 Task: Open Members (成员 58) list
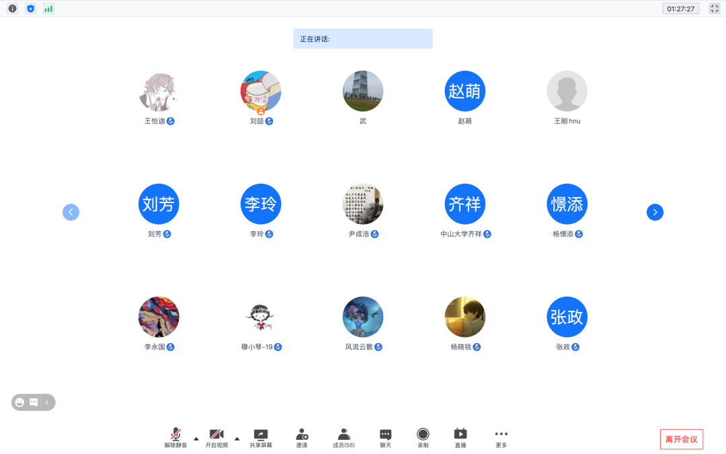pos(344,438)
